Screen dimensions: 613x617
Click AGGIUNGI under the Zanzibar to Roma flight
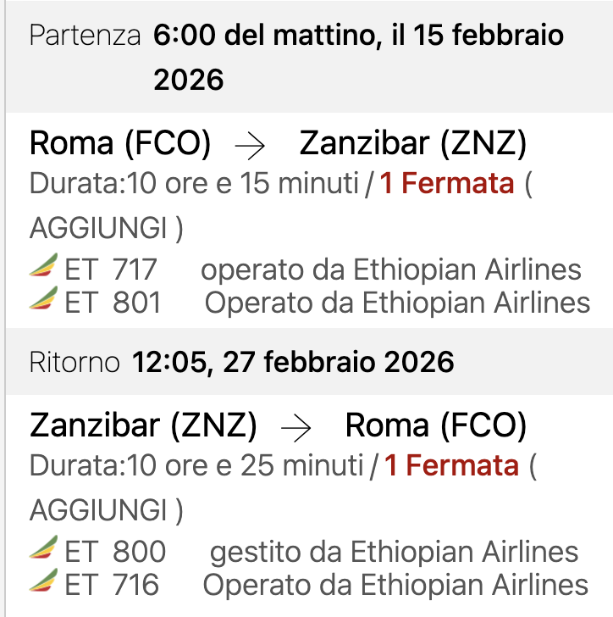click(x=105, y=509)
